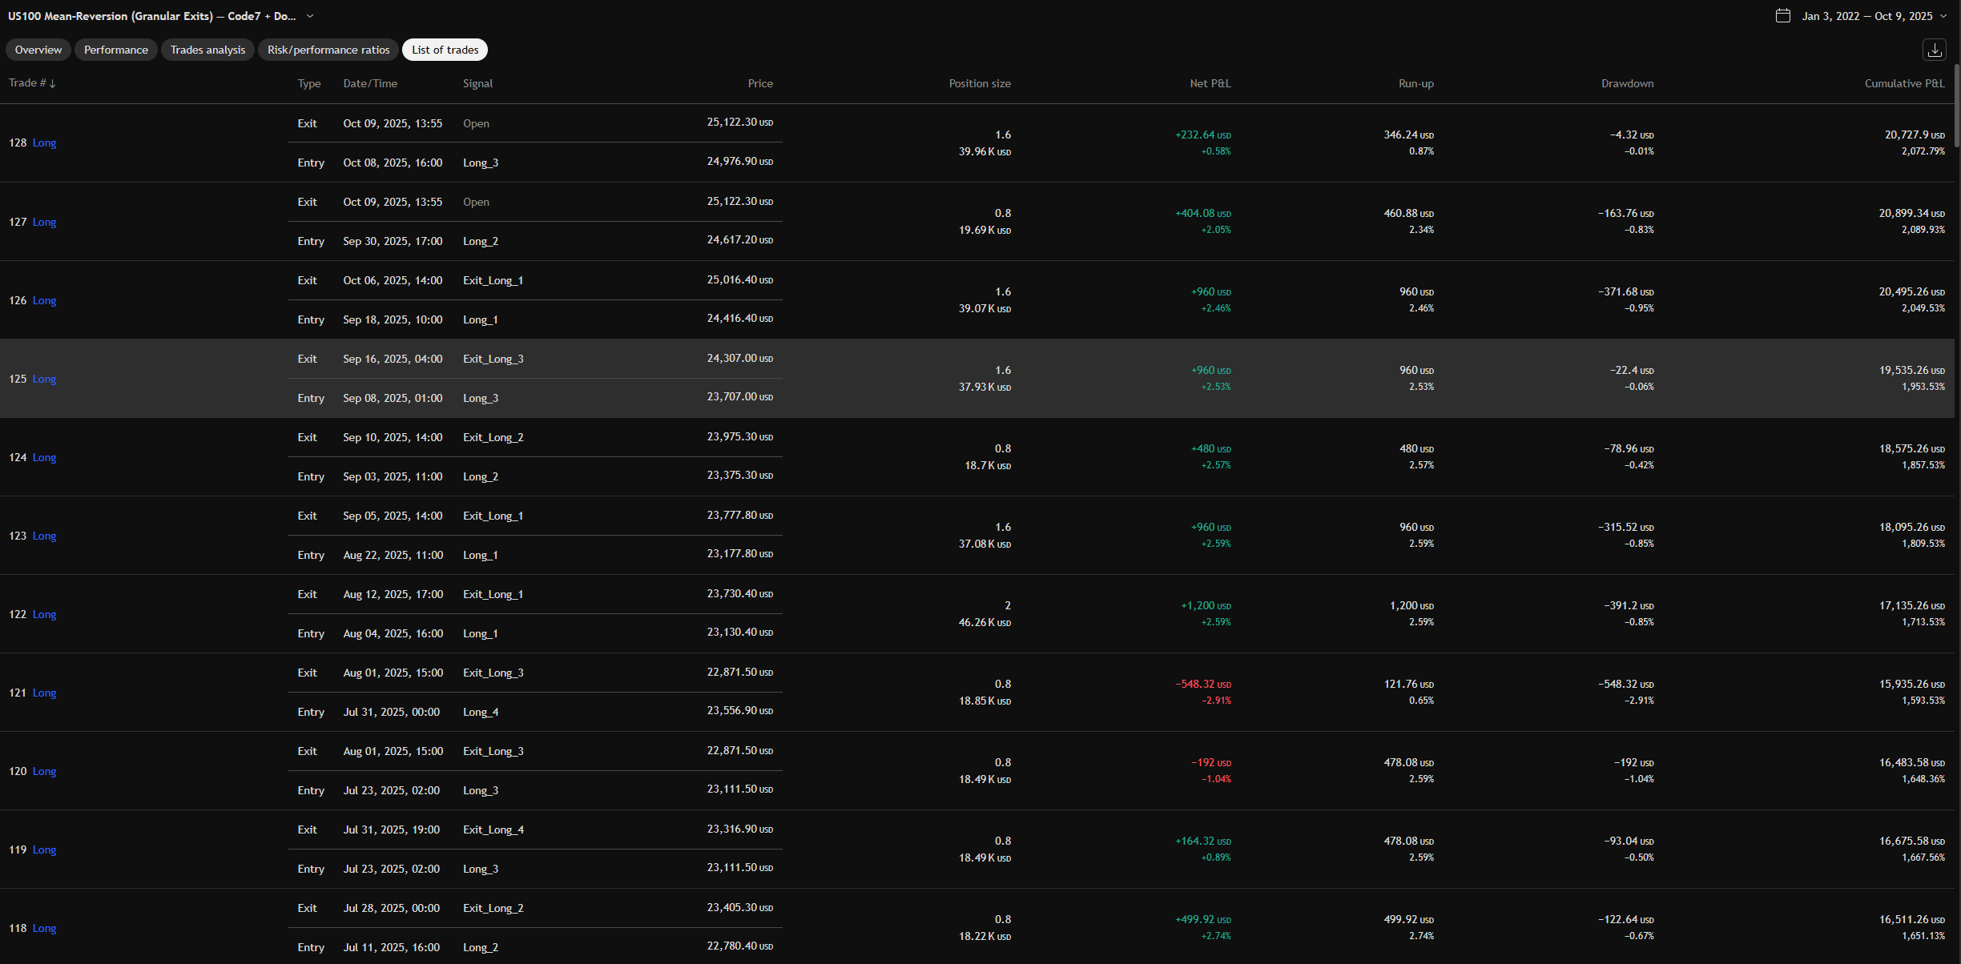
Task: Click the Long link of trade 118
Action: [44, 928]
